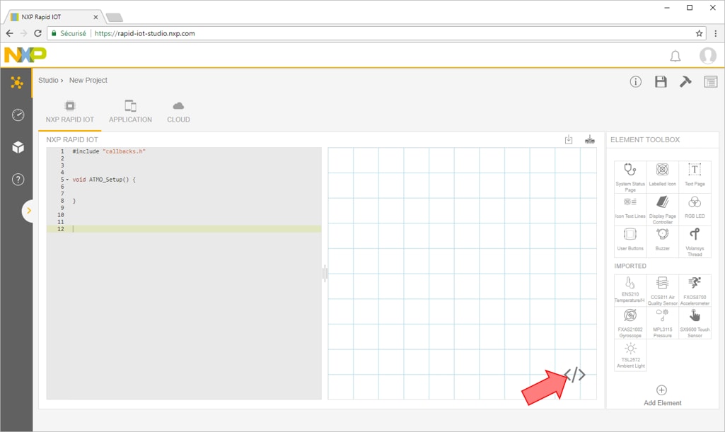Save the project with floppy disk icon
This screenshot has width=725, height=432.
click(x=661, y=82)
